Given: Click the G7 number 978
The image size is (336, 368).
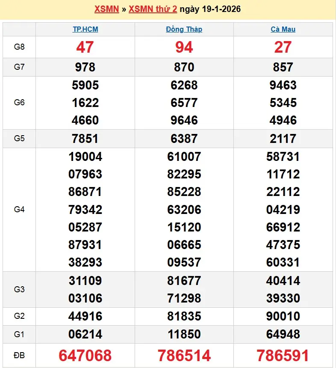Looking at the screenshot, I should pos(85,67).
